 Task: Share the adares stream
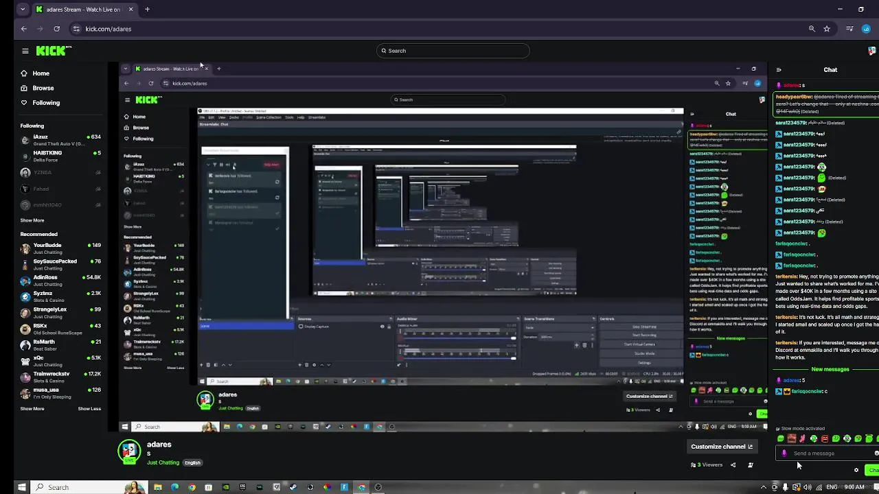point(733,465)
